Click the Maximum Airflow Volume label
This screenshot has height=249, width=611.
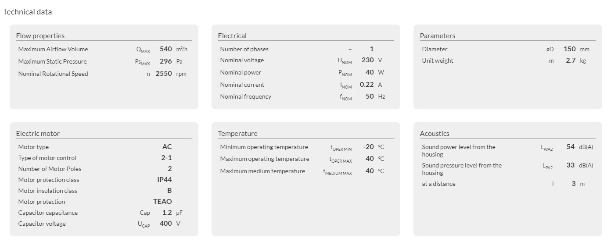click(x=53, y=49)
